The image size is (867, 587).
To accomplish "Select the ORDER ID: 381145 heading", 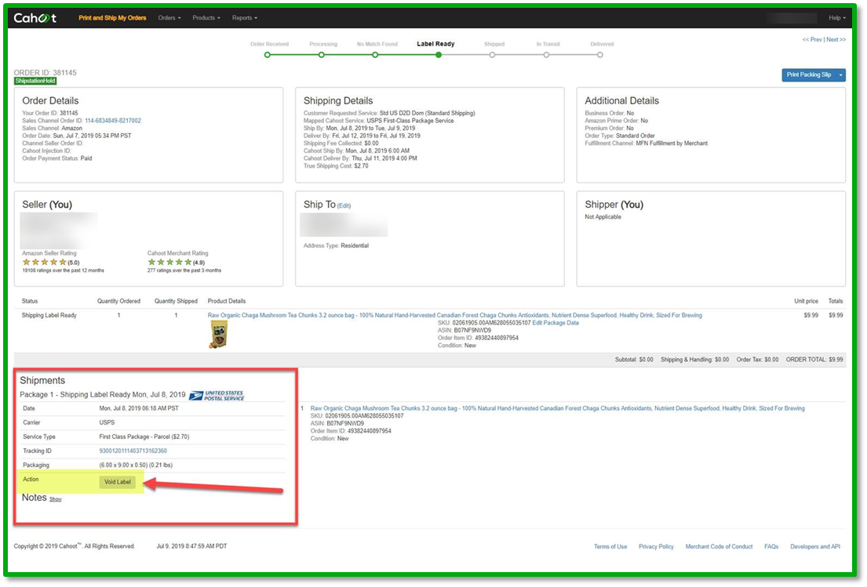I will (x=46, y=72).
